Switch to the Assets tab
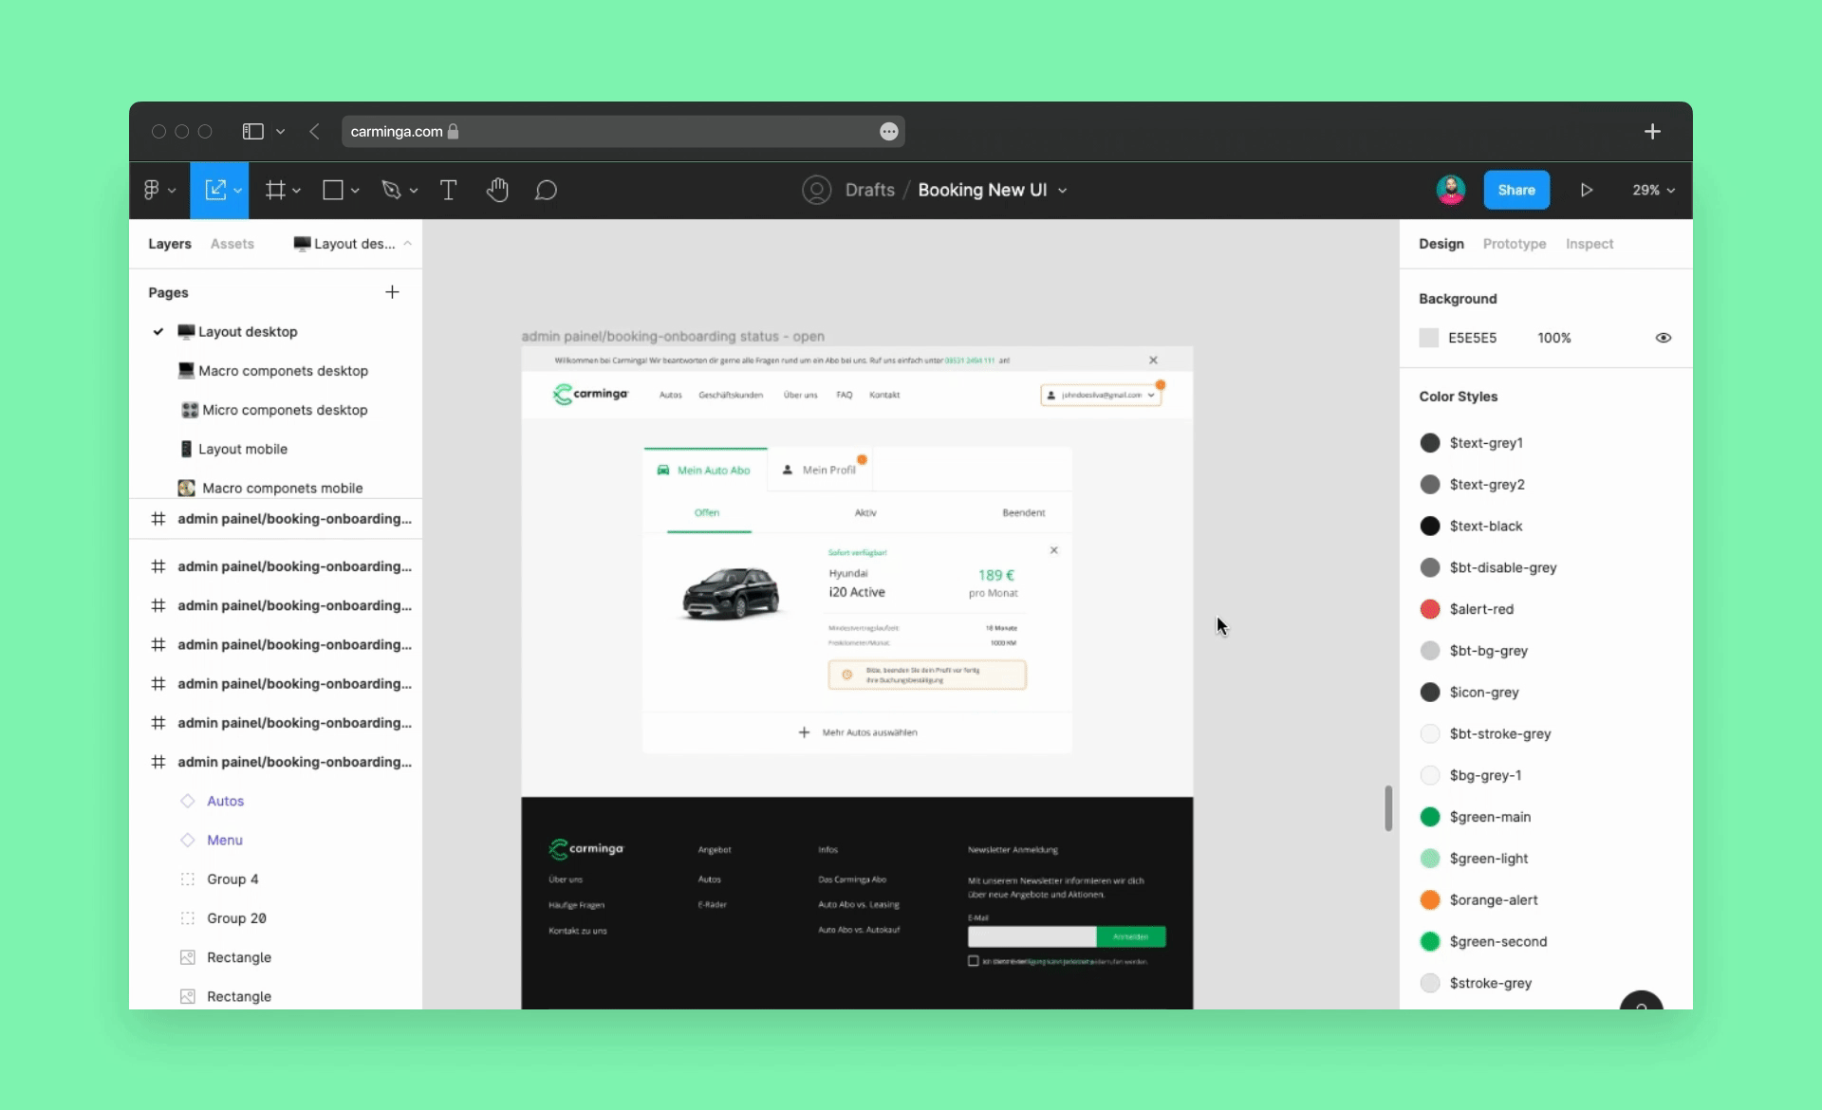Image resolution: width=1822 pixels, height=1110 pixels. coord(232,244)
